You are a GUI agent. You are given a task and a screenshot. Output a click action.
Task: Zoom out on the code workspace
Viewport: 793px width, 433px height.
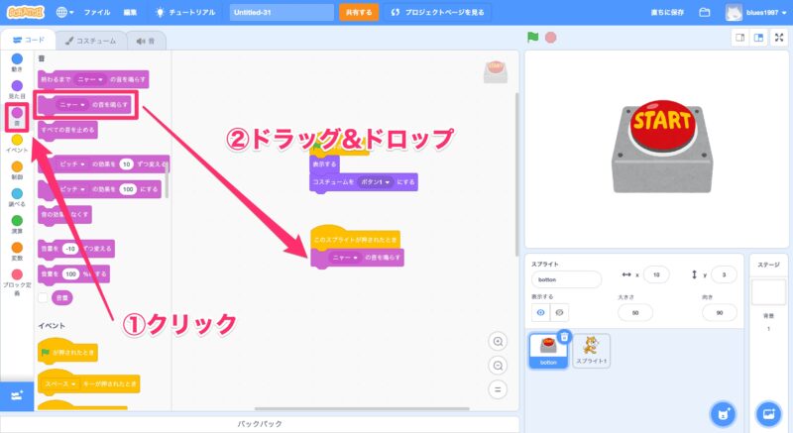[x=499, y=365]
